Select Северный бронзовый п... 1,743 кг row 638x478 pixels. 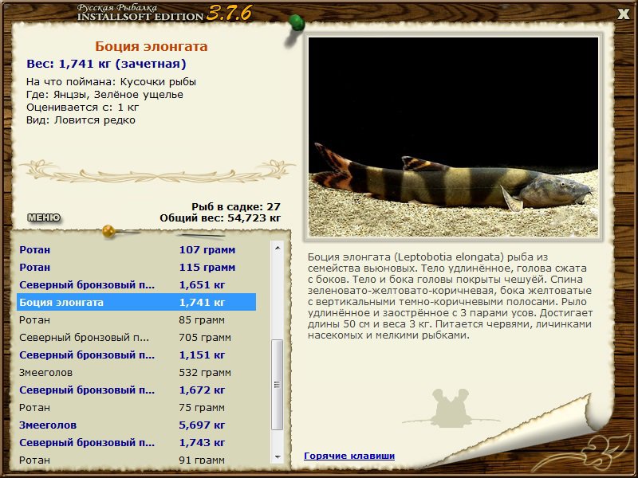coord(136,443)
